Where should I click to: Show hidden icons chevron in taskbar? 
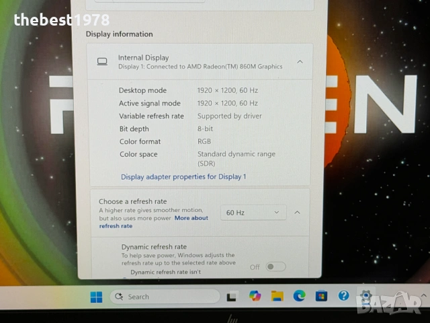click(x=423, y=295)
